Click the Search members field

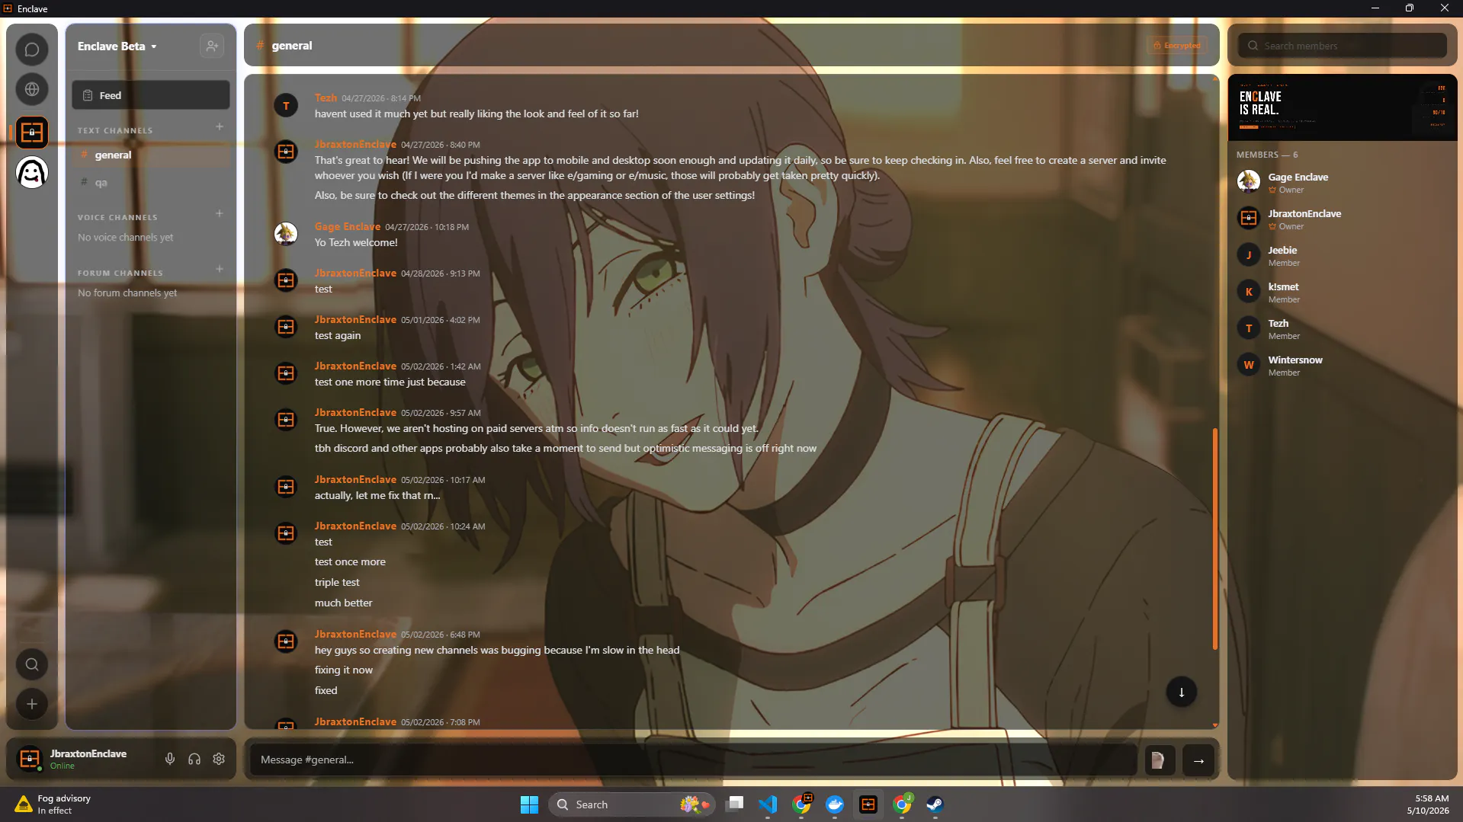coord(1343,46)
